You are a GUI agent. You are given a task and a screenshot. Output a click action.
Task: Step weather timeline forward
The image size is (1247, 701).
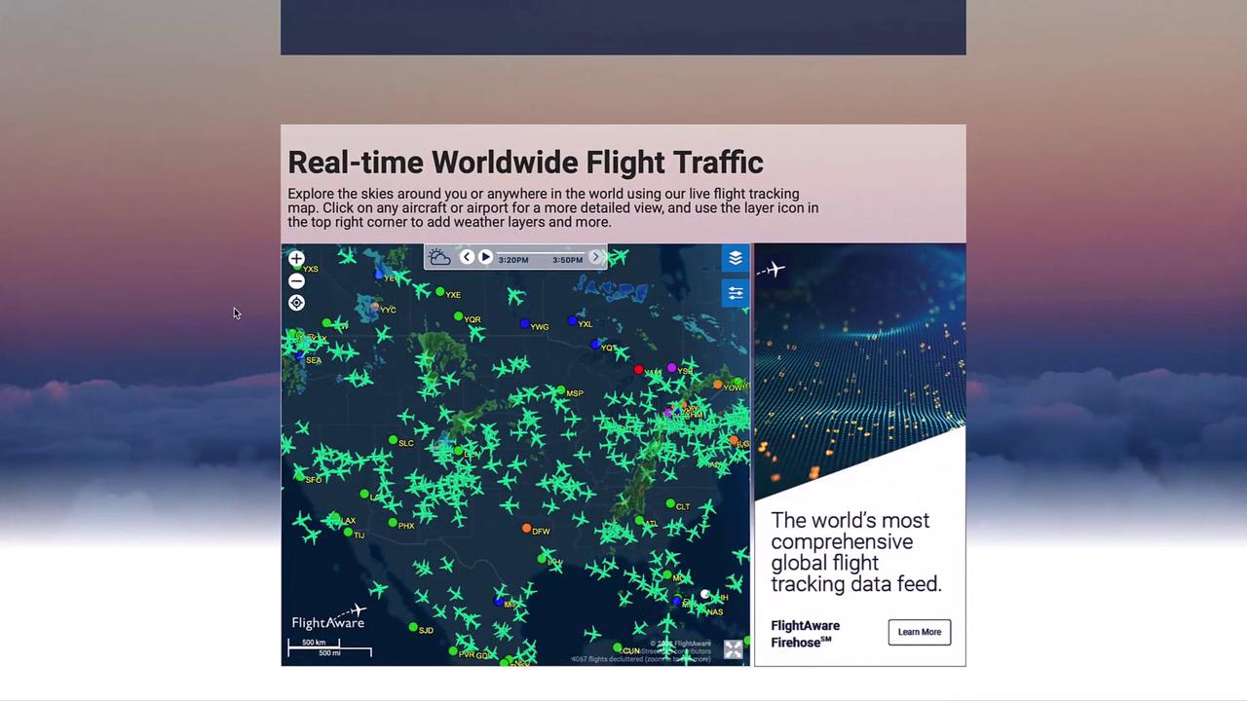pyautogui.click(x=595, y=257)
